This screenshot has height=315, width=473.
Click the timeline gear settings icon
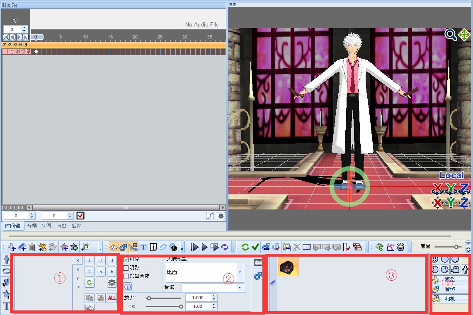pyautogui.click(x=221, y=216)
